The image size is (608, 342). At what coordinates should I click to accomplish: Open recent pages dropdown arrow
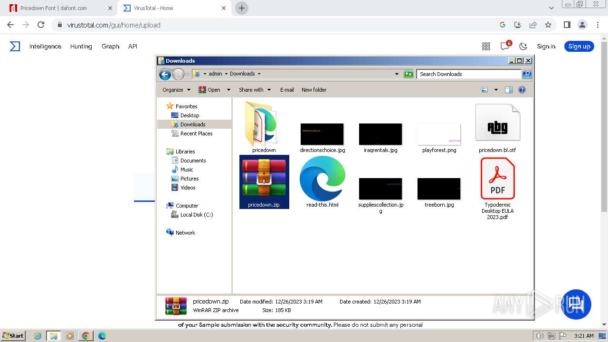187,74
